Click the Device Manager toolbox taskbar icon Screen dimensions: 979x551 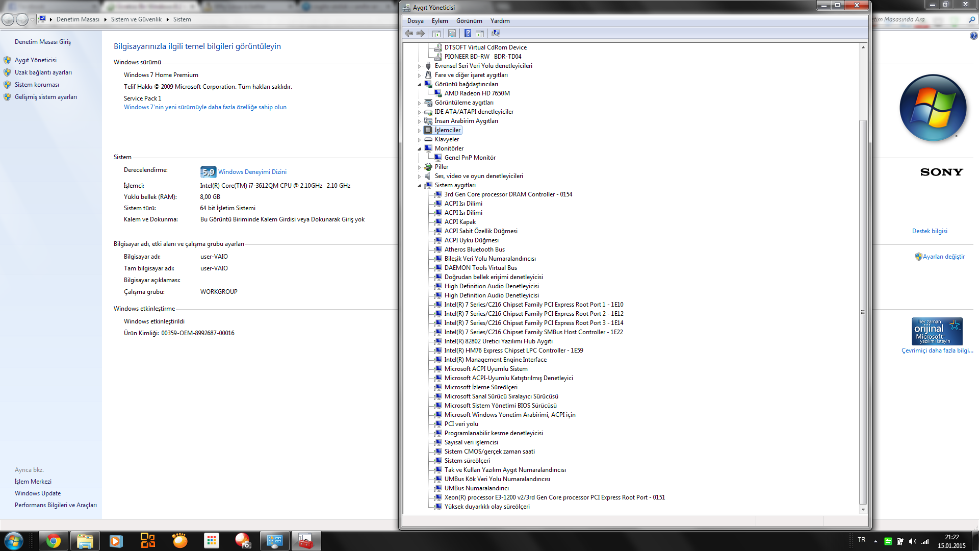306,541
